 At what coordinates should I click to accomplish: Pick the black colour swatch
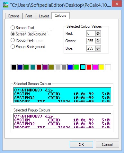14,67
